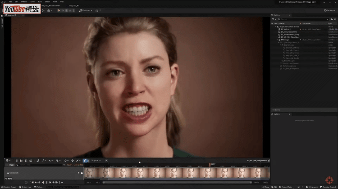
Task: Switch to the Mel_EGC_ID tab
Action: (x=74, y=5)
